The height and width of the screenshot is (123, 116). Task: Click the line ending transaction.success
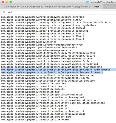(x=33, y=89)
